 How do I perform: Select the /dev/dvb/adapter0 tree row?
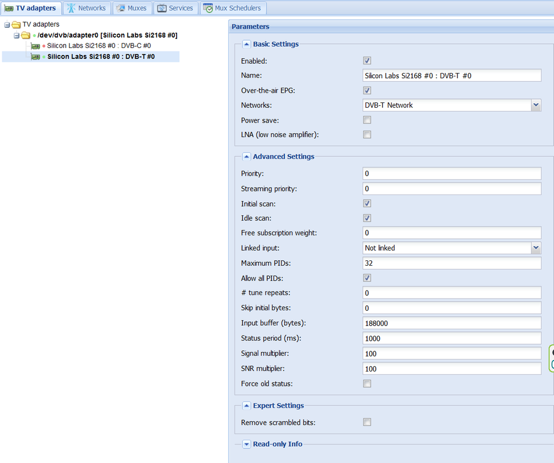(108, 35)
